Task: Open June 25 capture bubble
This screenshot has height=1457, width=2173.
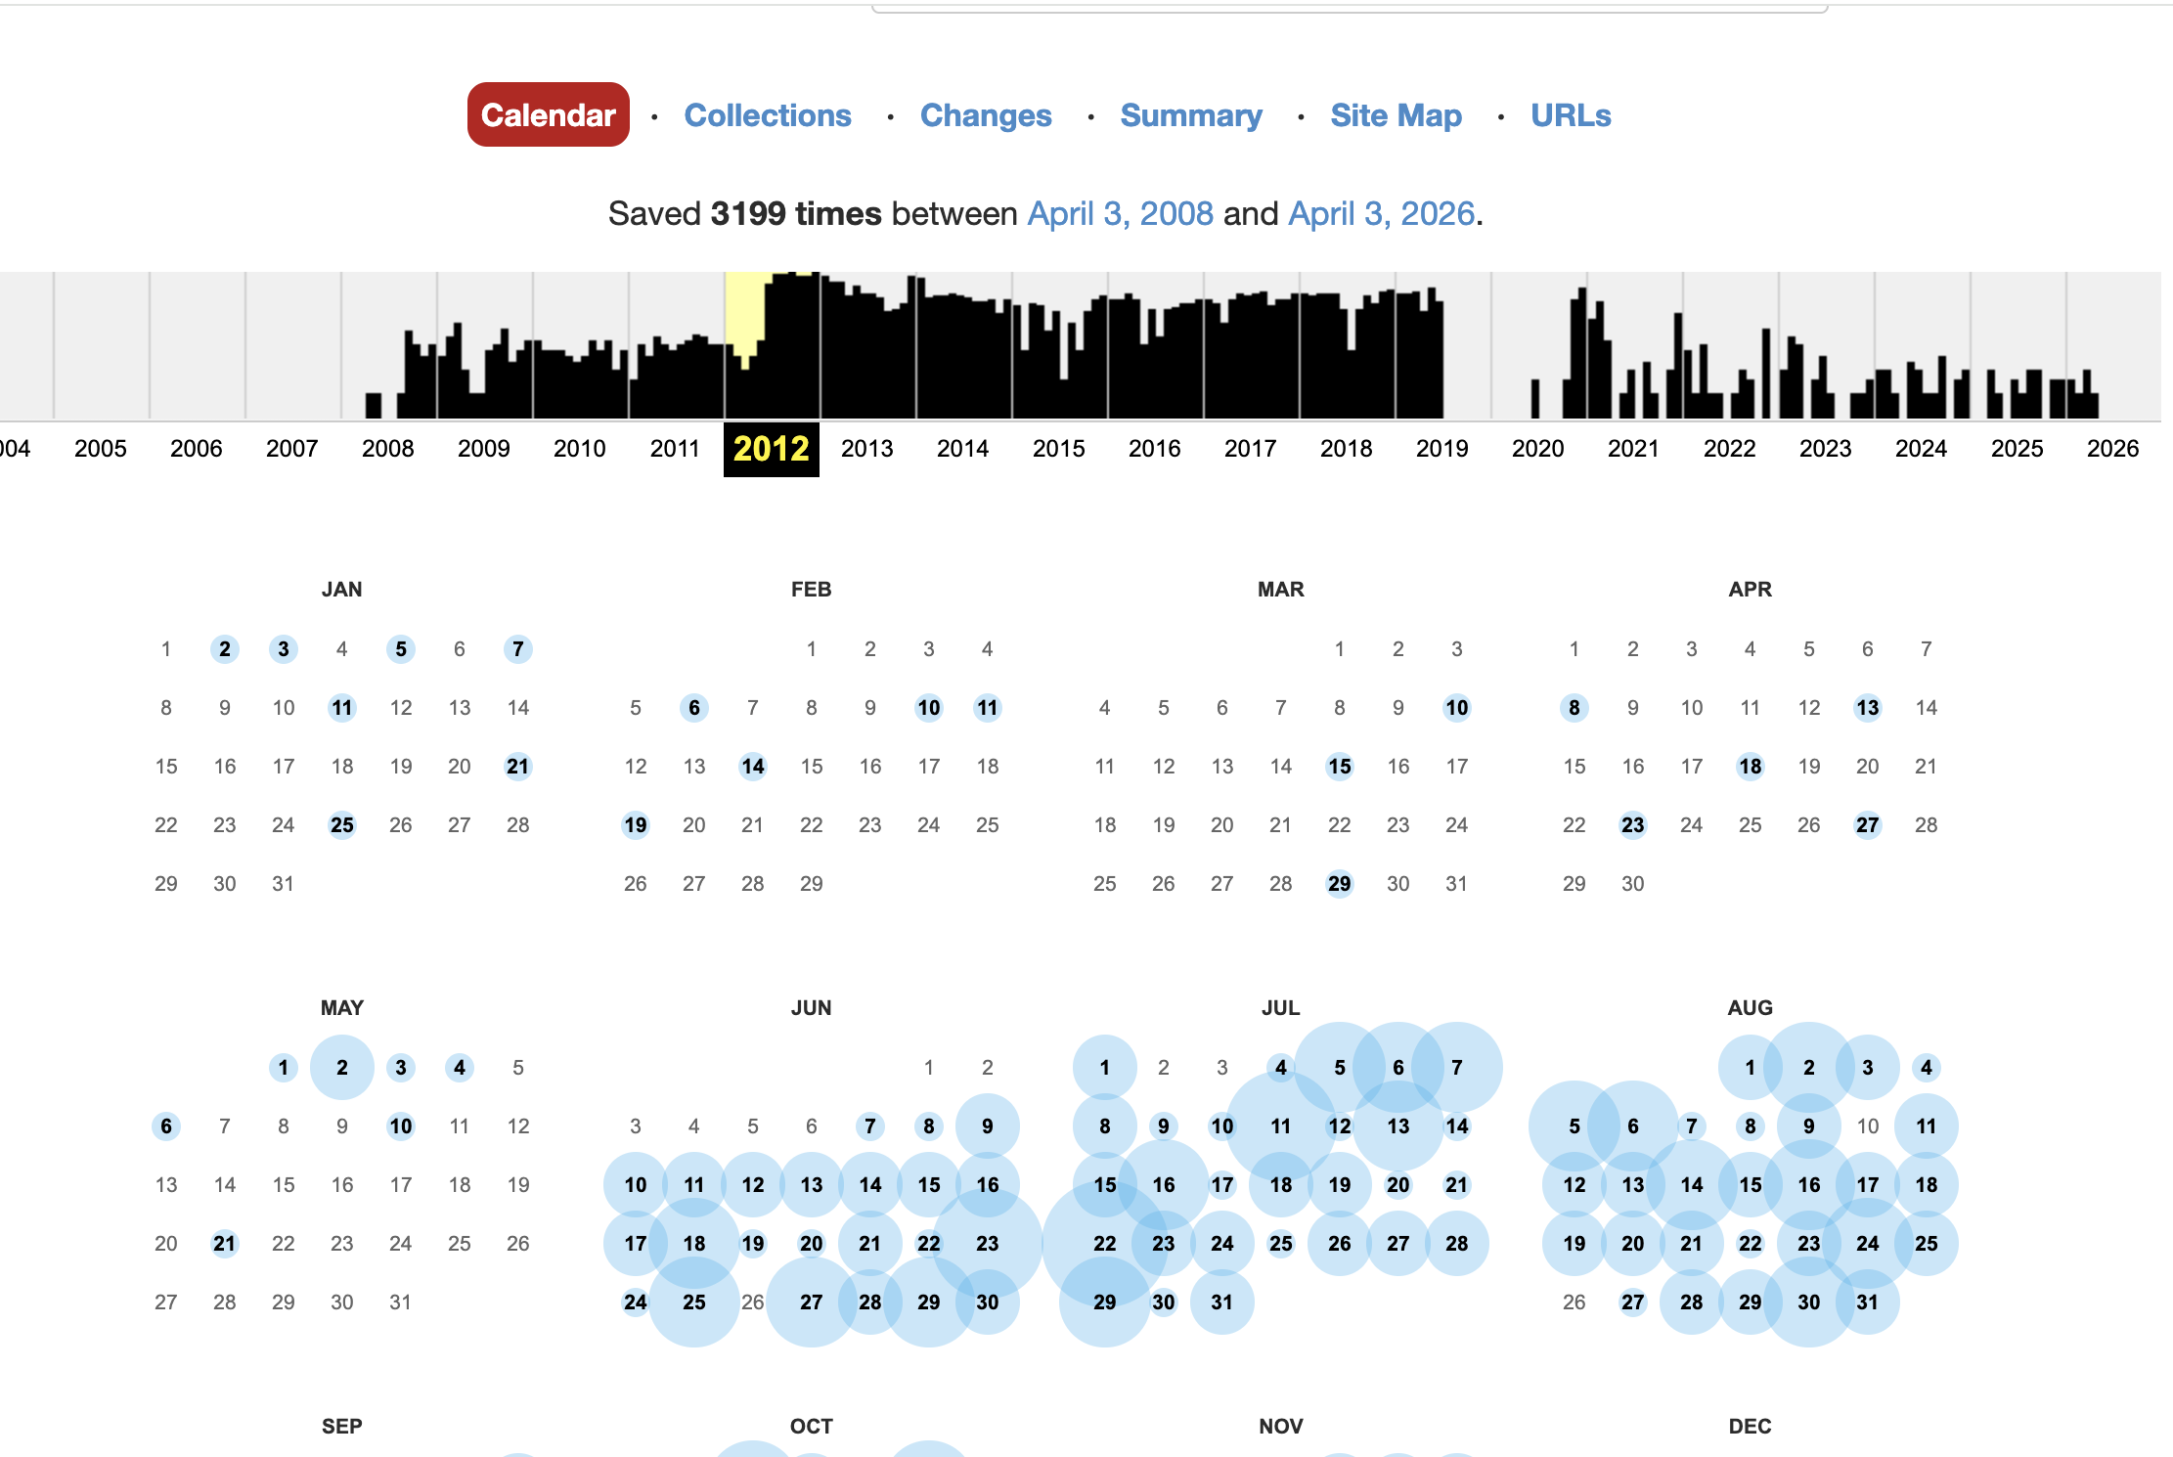Action: pyautogui.click(x=694, y=1302)
